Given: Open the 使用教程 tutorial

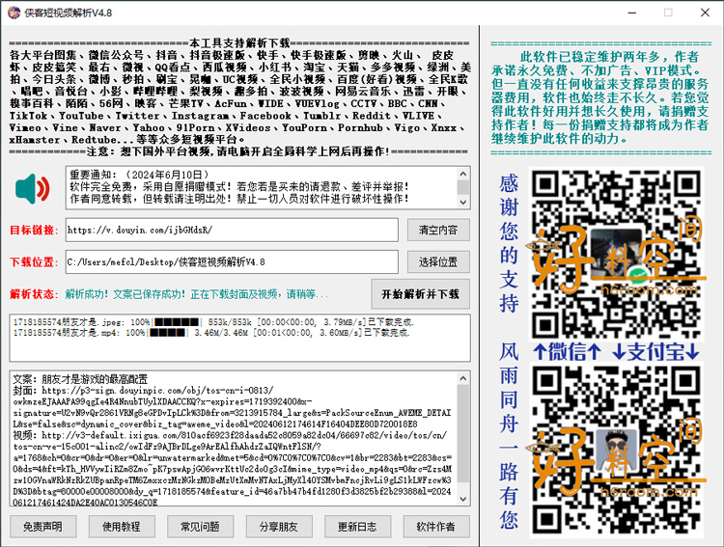Looking at the screenshot, I should 122,527.
